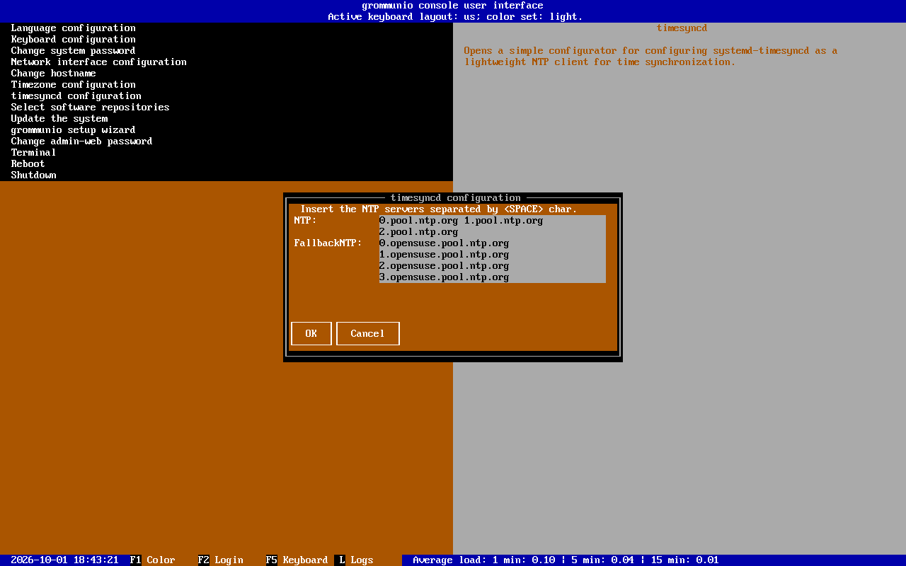Screen dimensions: 906x566
Task: Click the FallbackNTP: field label
Action: 328,243
